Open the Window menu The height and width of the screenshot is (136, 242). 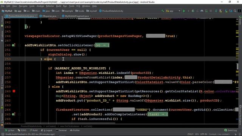click(x=86, y=6)
